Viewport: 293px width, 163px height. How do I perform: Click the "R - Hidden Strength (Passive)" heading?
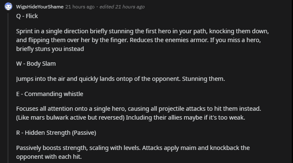56,133
